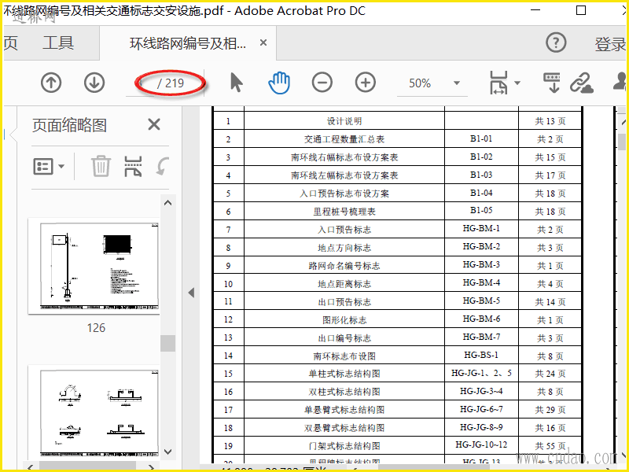Click the 50% zoom value field
Viewport: 629px width, 472px height.
[420, 83]
